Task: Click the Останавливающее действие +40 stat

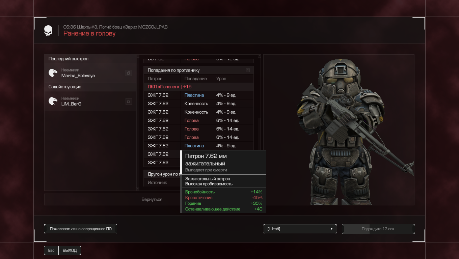Action: pos(224,209)
